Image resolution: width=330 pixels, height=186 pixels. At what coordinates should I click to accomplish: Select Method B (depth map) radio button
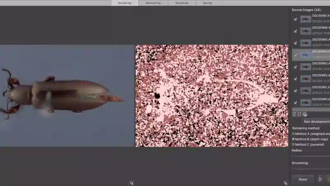click(x=293, y=139)
